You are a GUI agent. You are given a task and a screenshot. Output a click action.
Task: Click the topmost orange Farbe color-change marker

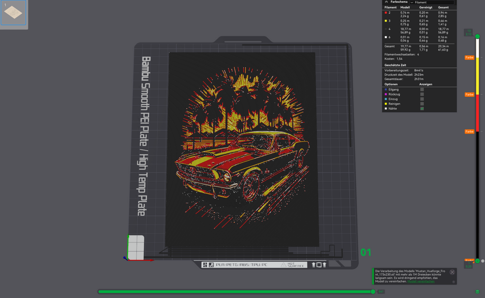469,57
